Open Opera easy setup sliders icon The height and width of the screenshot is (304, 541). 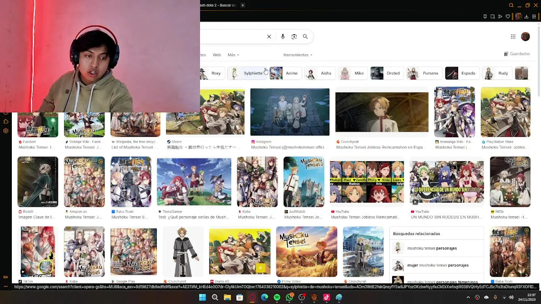click(534, 16)
